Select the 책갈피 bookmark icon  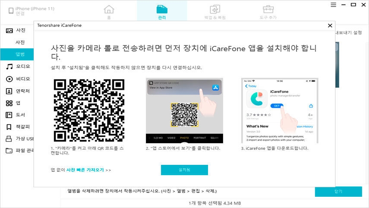pyautogui.click(x=9, y=127)
